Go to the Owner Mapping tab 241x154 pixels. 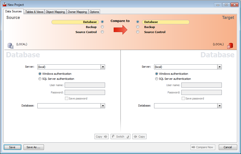point(77,12)
